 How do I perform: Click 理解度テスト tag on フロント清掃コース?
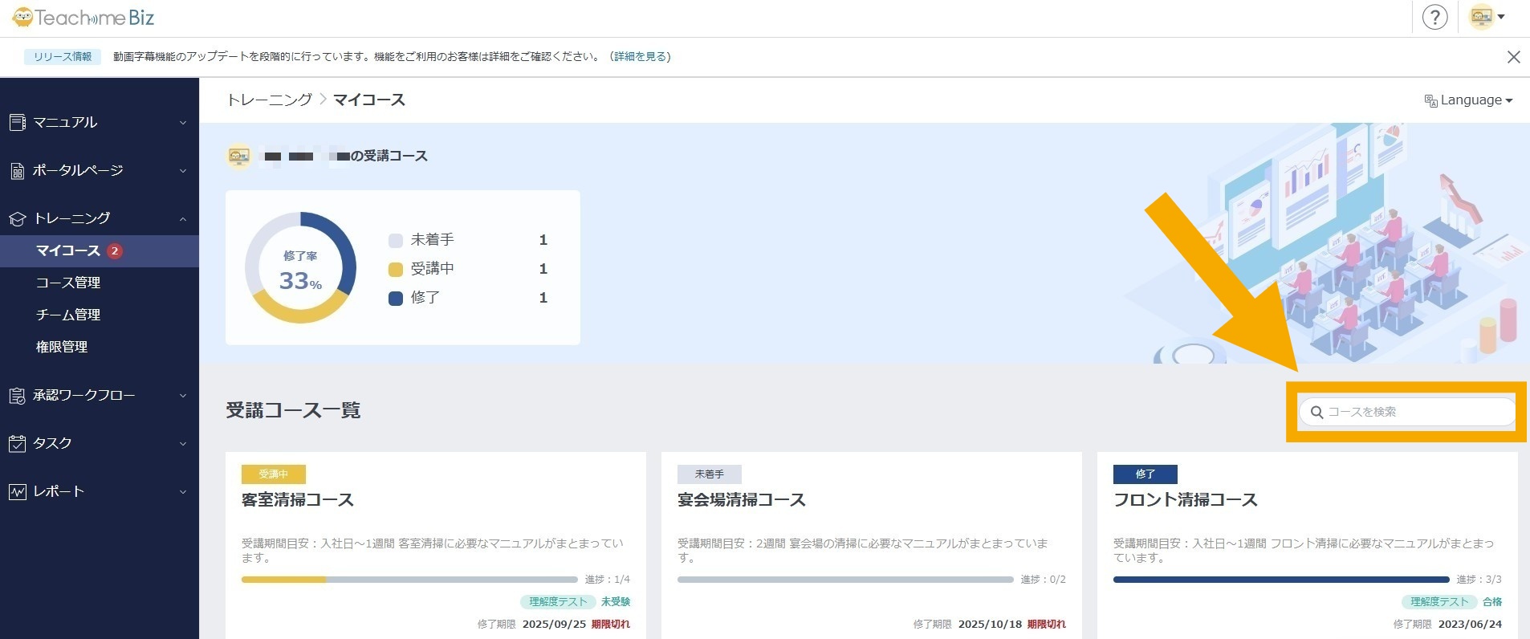[1439, 601]
